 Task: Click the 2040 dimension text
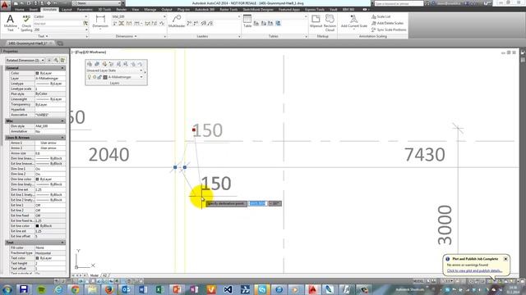tap(109, 155)
